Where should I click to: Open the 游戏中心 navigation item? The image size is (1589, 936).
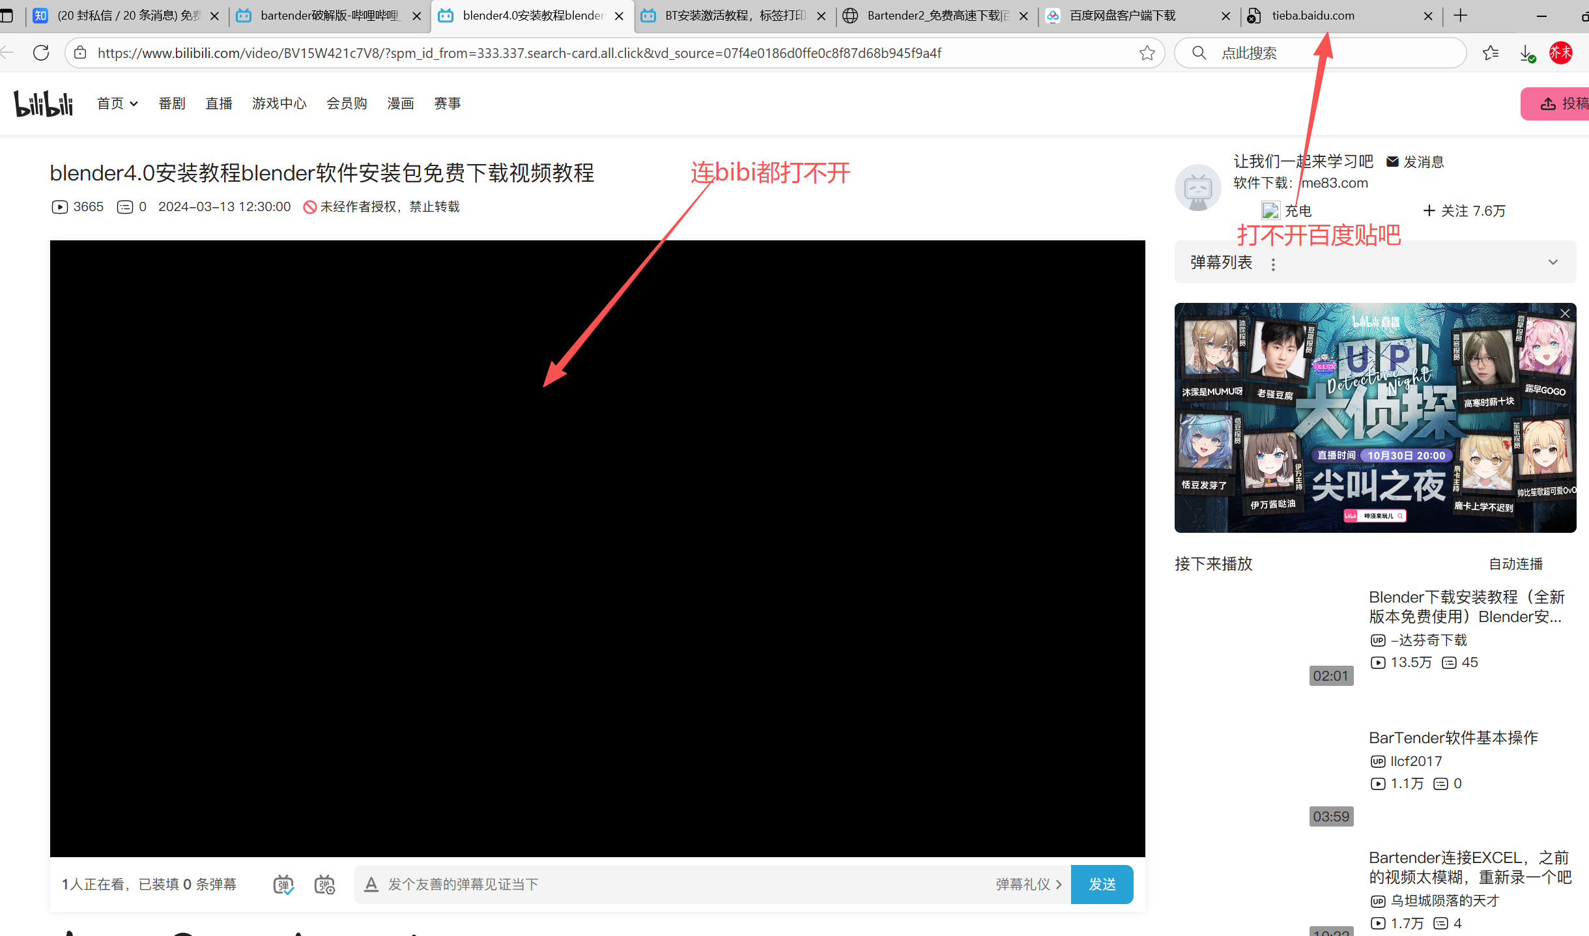point(279,104)
